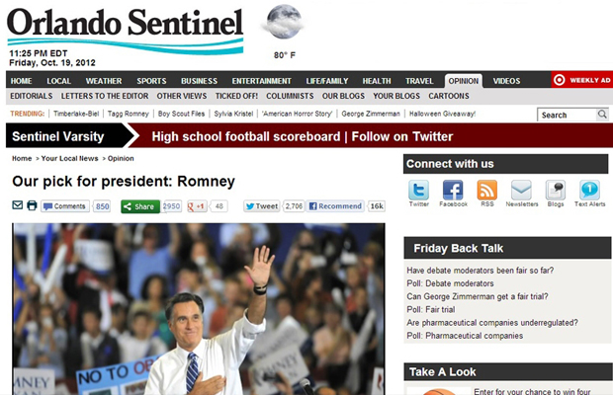Click the email article envelope icon
Viewport: 613px width, 395px height.
coord(17,205)
